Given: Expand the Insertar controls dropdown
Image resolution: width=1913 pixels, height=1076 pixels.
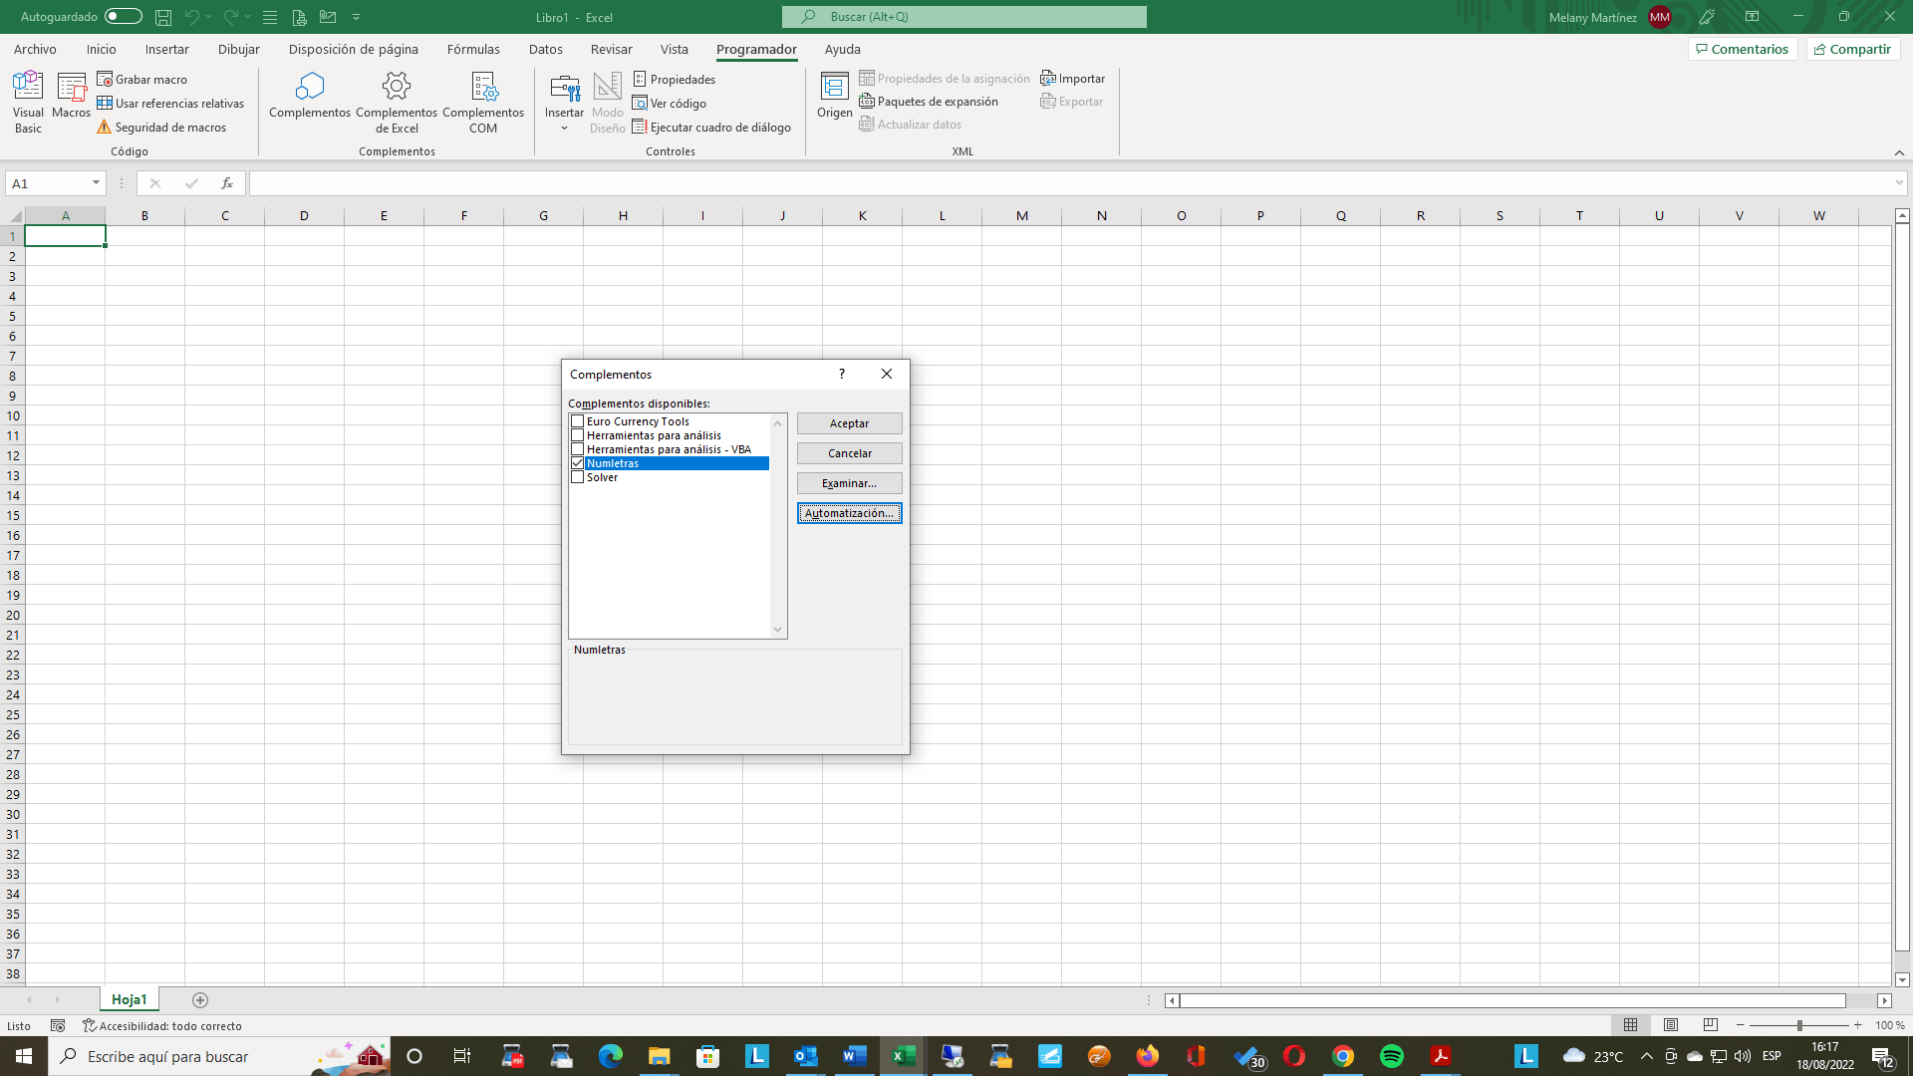Looking at the screenshot, I should (x=564, y=129).
